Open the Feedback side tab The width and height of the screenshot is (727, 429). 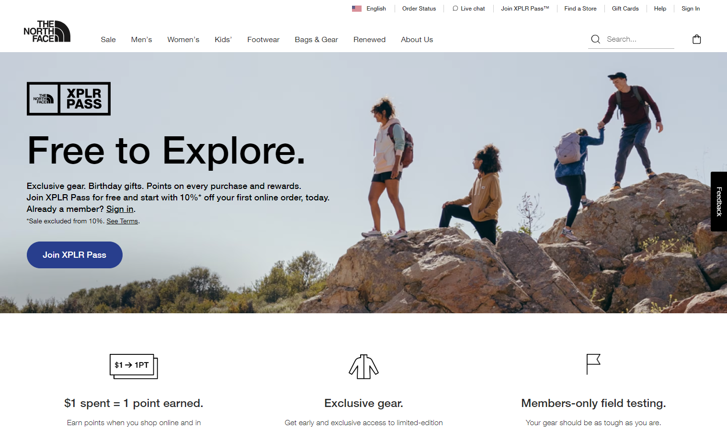click(x=719, y=201)
